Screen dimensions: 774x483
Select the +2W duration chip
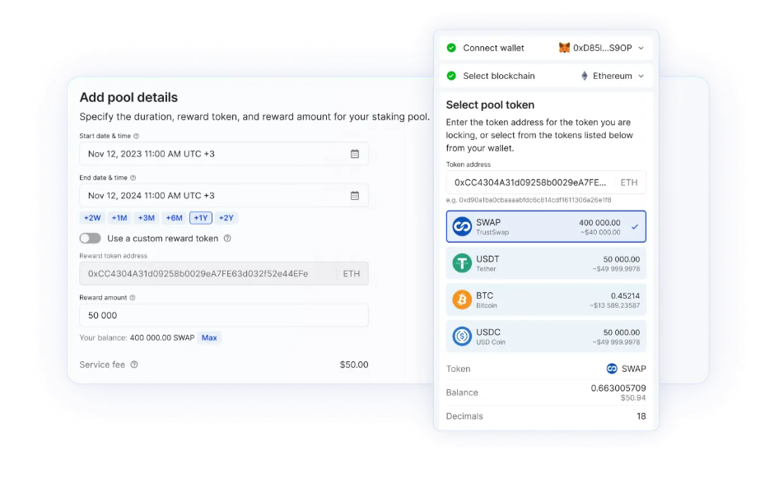(91, 217)
